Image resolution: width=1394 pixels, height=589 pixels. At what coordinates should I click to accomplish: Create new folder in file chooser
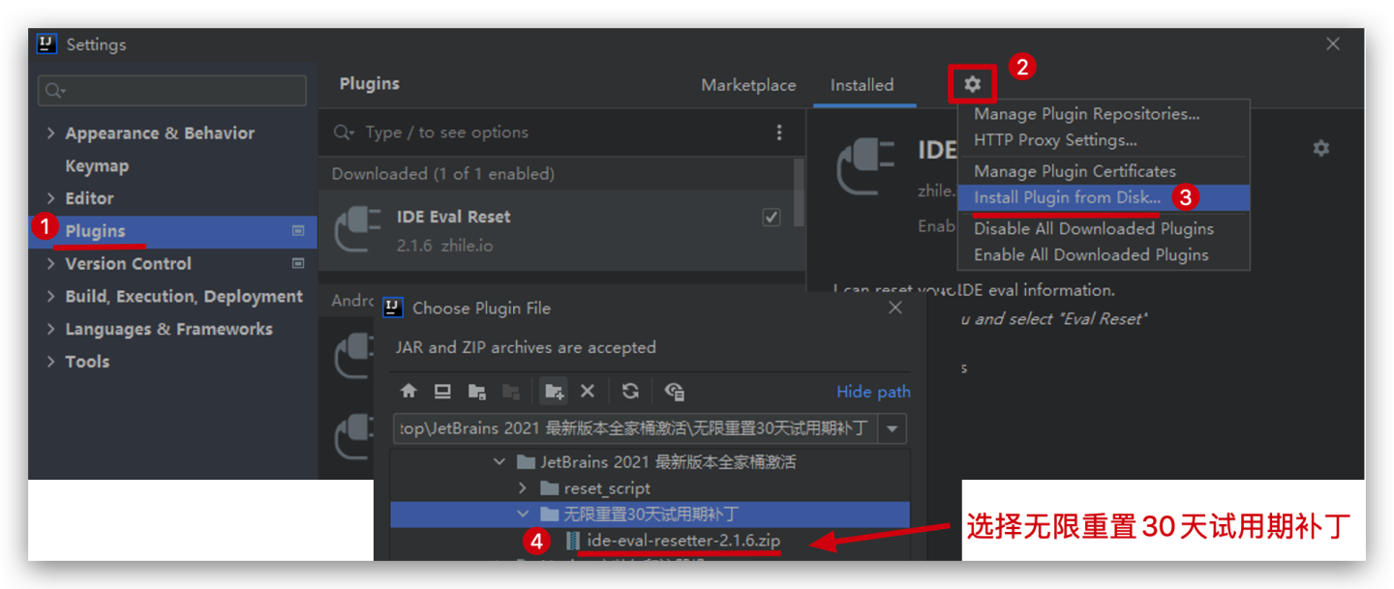554,391
